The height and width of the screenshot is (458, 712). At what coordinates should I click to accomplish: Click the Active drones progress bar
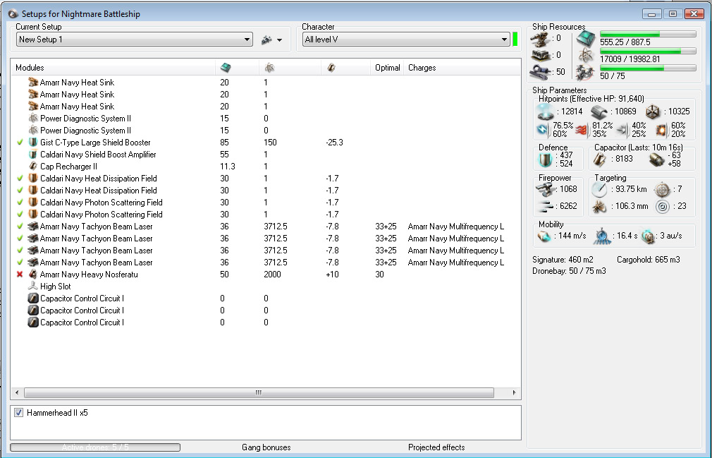point(94,447)
